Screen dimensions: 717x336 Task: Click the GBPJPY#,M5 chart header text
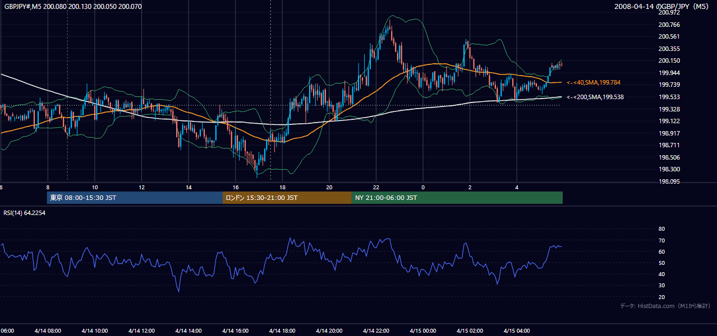(73, 7)
